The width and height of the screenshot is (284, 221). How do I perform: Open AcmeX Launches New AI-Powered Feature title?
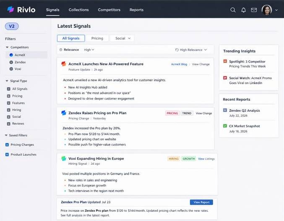(x=106, y=64)
